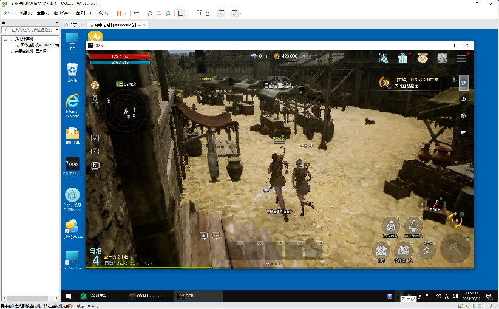
Task: Click the blue mana bar 616/616
Action: pyautogui.click(x=120, y=62)
